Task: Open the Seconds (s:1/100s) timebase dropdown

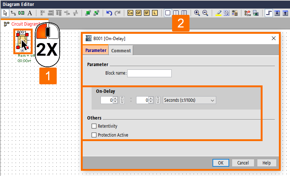Action: pos(189,100)
